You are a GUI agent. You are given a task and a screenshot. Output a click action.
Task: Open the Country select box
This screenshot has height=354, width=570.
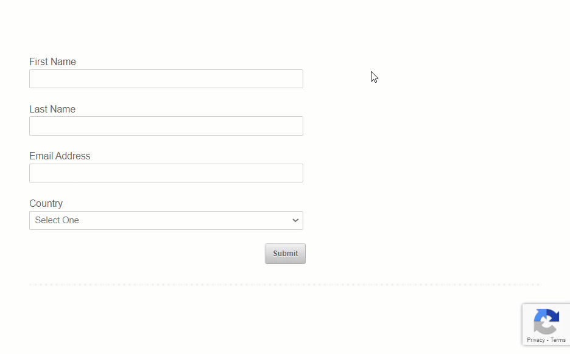tap(166, 220)
